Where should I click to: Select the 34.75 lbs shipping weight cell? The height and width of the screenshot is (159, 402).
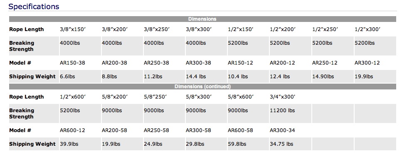tap(290, 144)
